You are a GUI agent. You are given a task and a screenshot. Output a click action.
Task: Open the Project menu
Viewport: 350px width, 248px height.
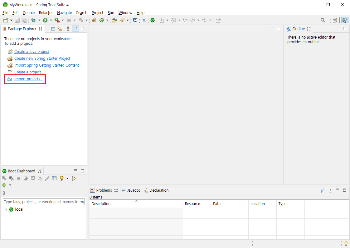coord(97,13)
